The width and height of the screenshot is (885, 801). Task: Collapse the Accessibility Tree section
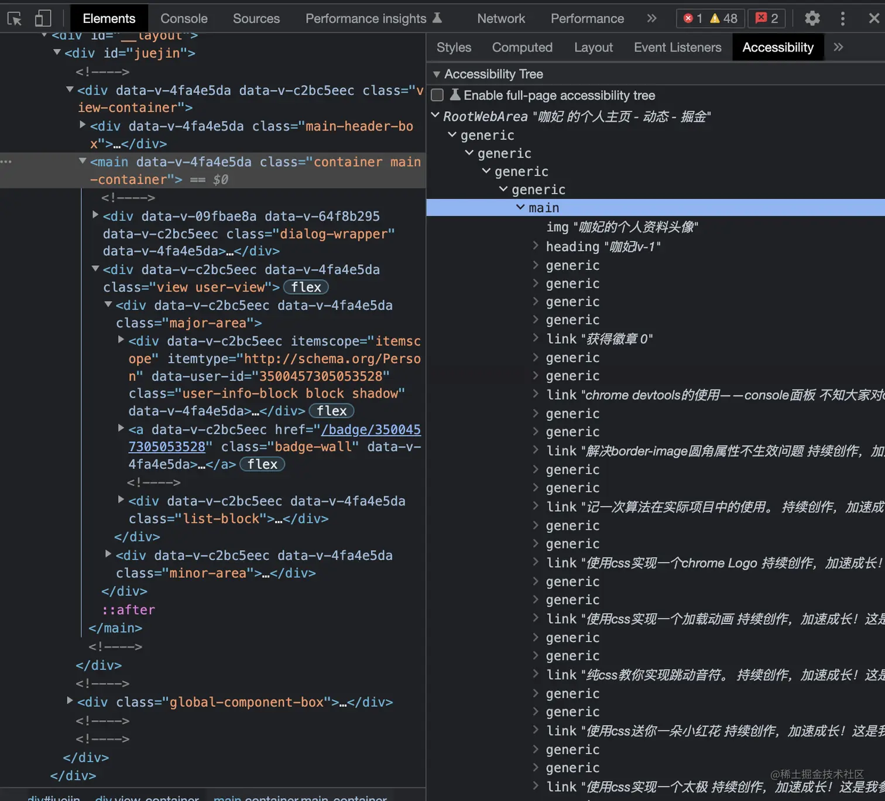436,74
